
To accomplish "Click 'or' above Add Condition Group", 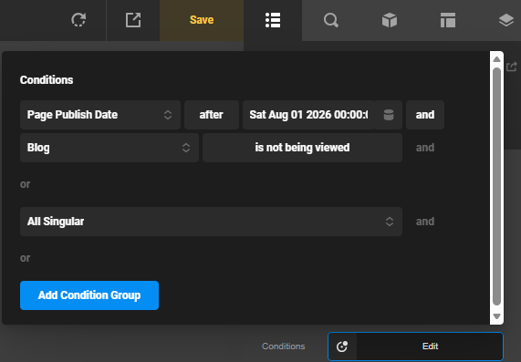I will click(25, 258).
